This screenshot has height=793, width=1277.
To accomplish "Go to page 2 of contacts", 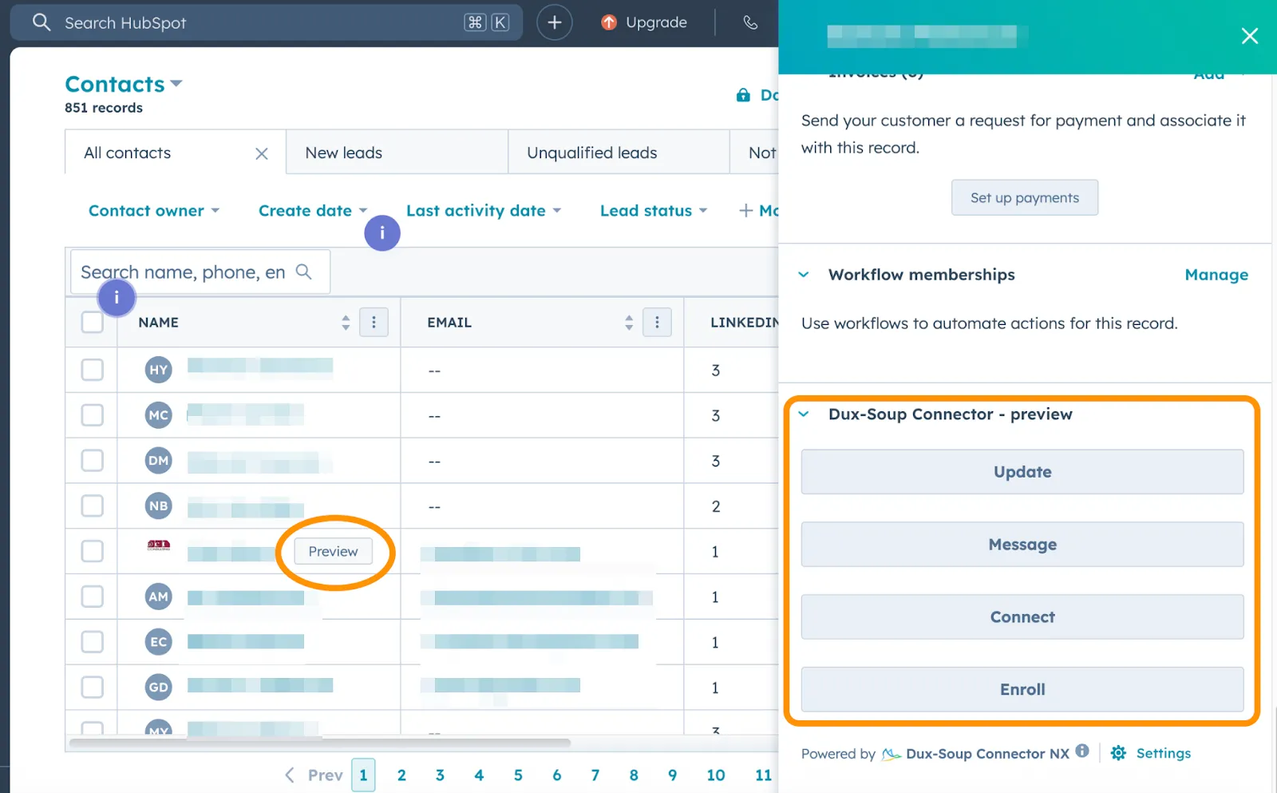I will point(401,775).
